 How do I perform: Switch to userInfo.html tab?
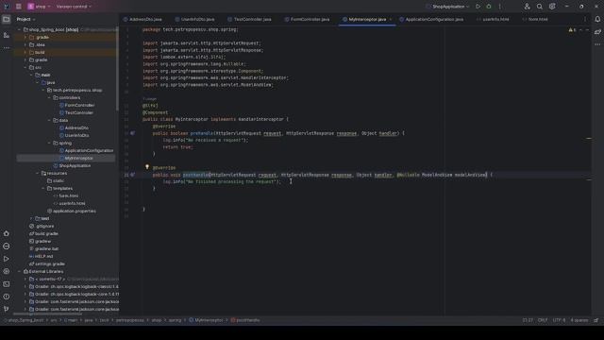tap(493, 19)
